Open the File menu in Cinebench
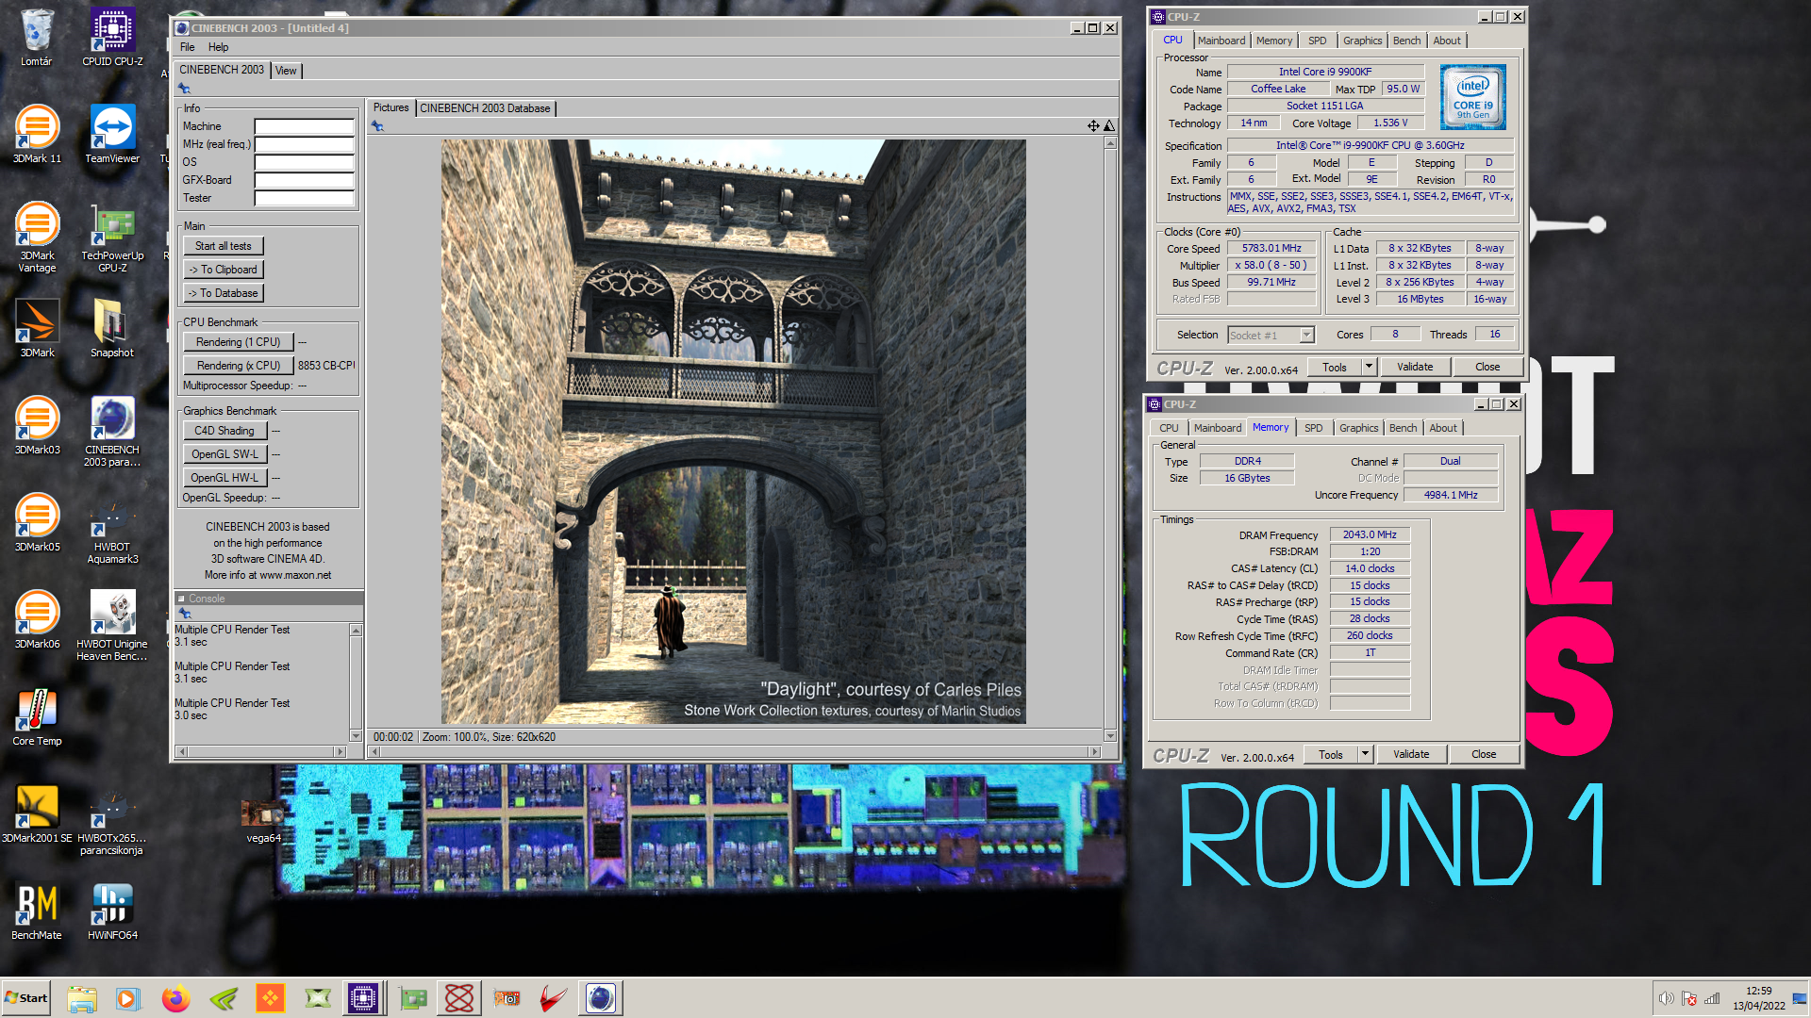1811x1018 pixels. tap(187, 47)
